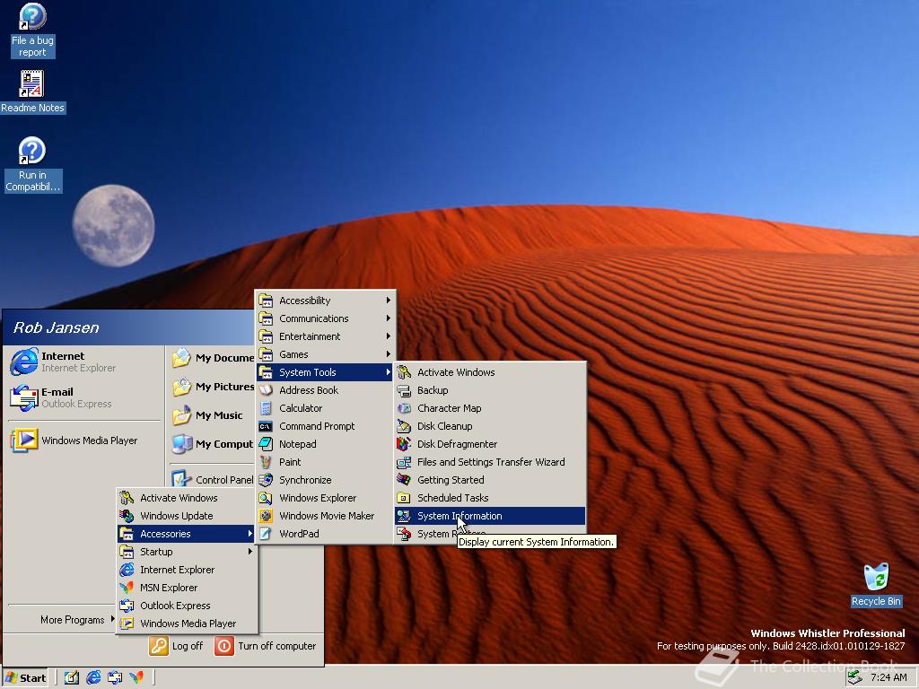
Task: Choose Windows Update in More Programs
Action: [x=187, y=516]
